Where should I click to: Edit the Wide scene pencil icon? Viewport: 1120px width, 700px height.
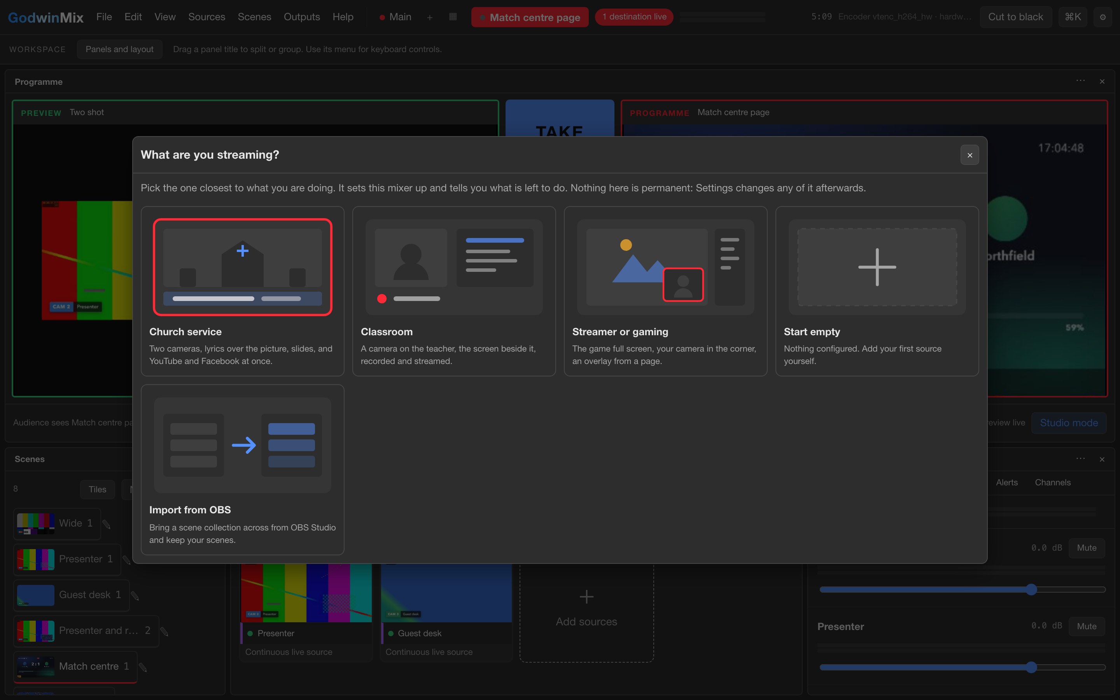click(107, 524)
